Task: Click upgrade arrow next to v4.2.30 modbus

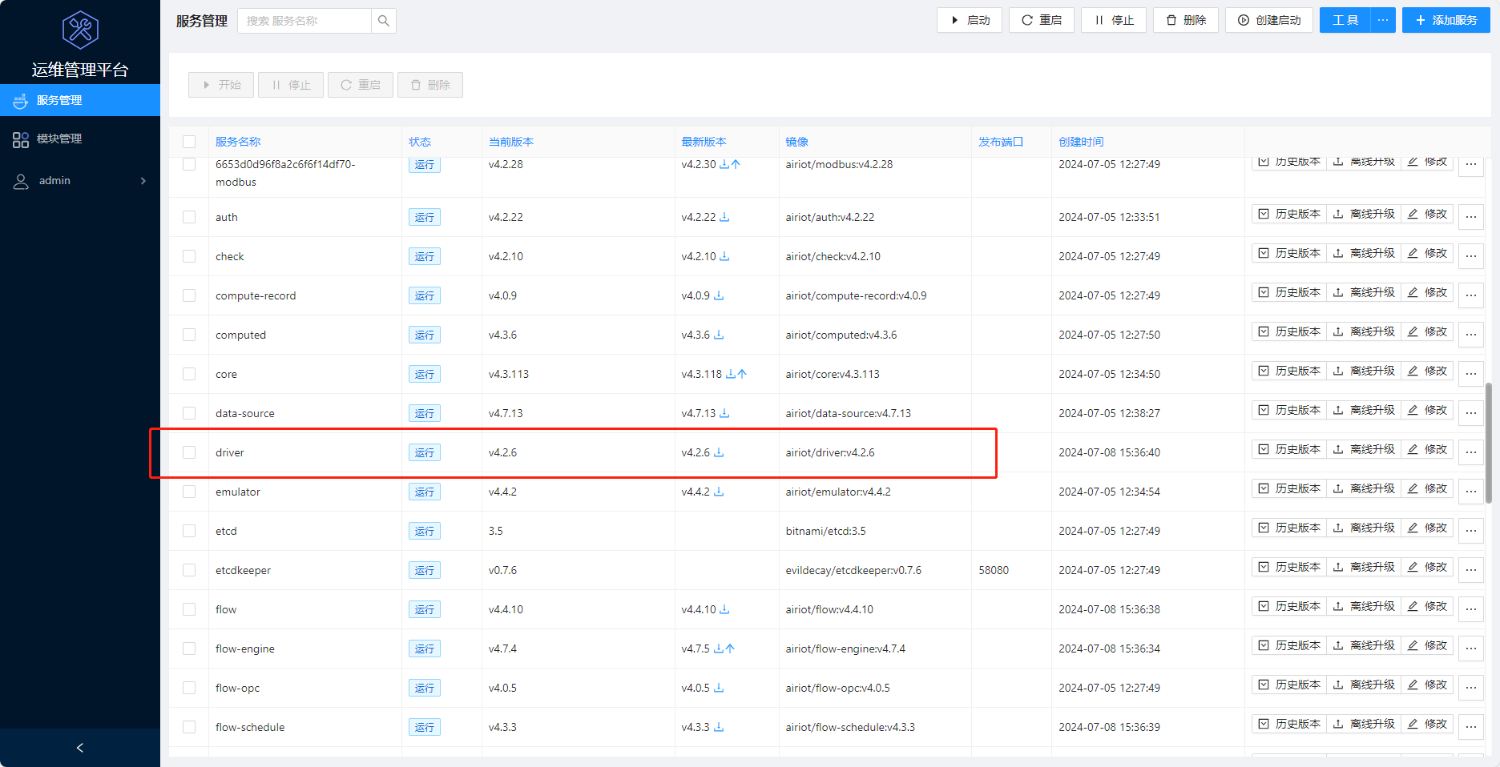Action: click(736, 164)
